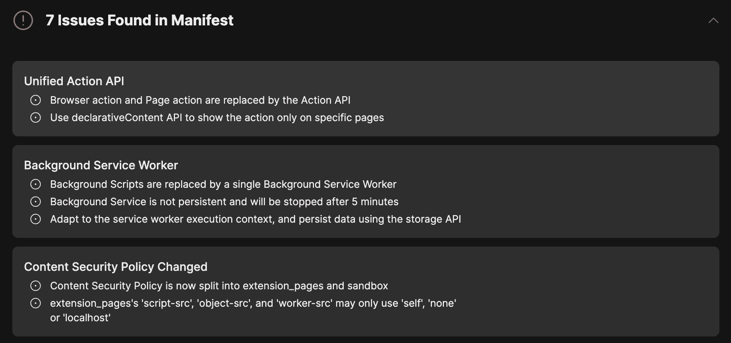Collapse the issues panel with the chevron

pos(713,21)
